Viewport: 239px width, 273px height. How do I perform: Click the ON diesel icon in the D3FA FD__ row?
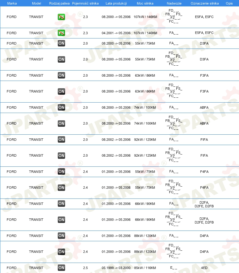click(x=61, y=59)
